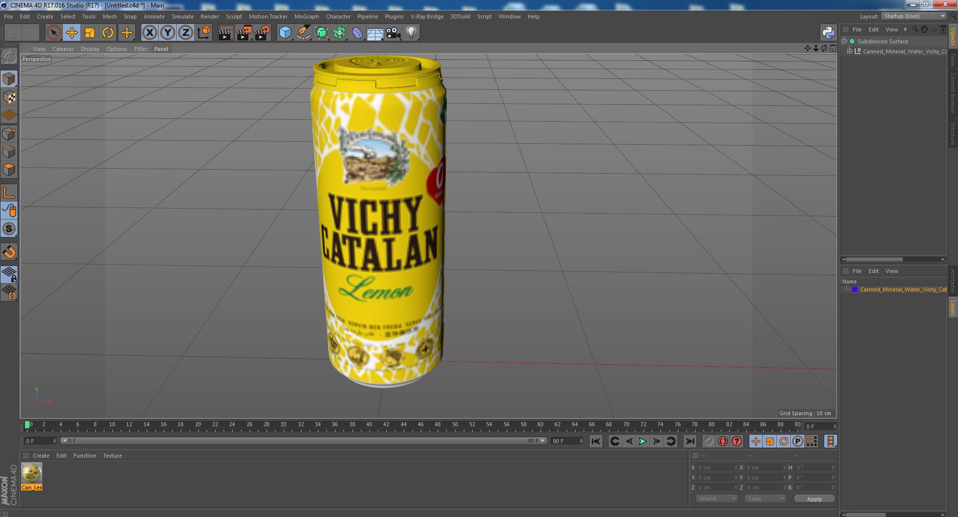958x517 pixels.
Task: Select the spline Pen tool
Action: tap(303, 33)
